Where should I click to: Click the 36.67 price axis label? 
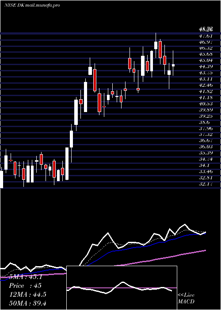coord(206,140)
